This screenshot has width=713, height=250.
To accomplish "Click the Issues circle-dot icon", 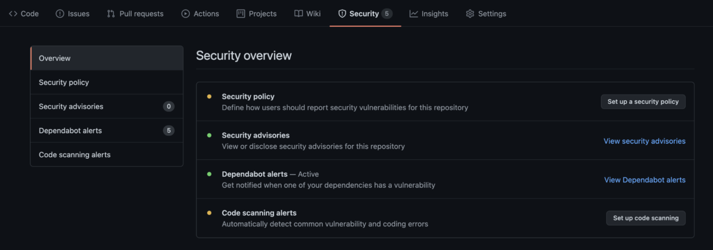I will click(x=60, y=14).
